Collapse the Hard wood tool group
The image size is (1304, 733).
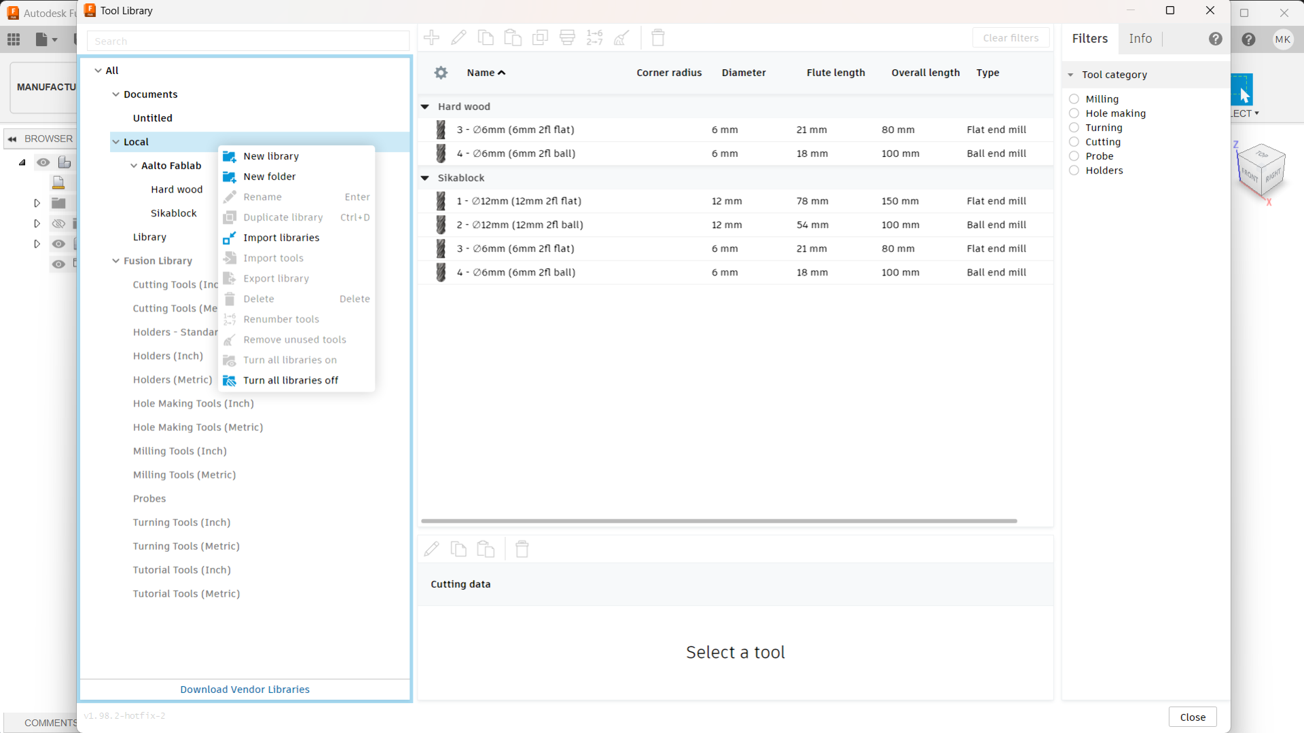click(425, 107)
